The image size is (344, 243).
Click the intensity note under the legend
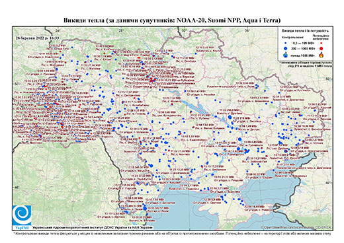point(306,64)
